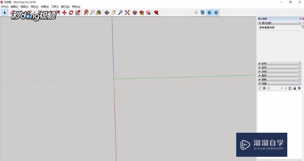This screenshot has width=304, height=161.
Task: Expand the 风格 panel
Action: point(260,72)
